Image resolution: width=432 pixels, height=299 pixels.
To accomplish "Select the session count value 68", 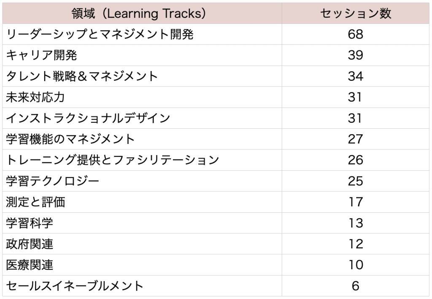I will [x=355, y=34].
